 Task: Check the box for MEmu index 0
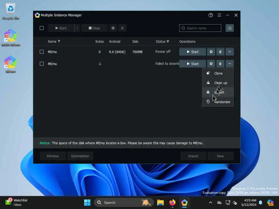pos(42,52)
